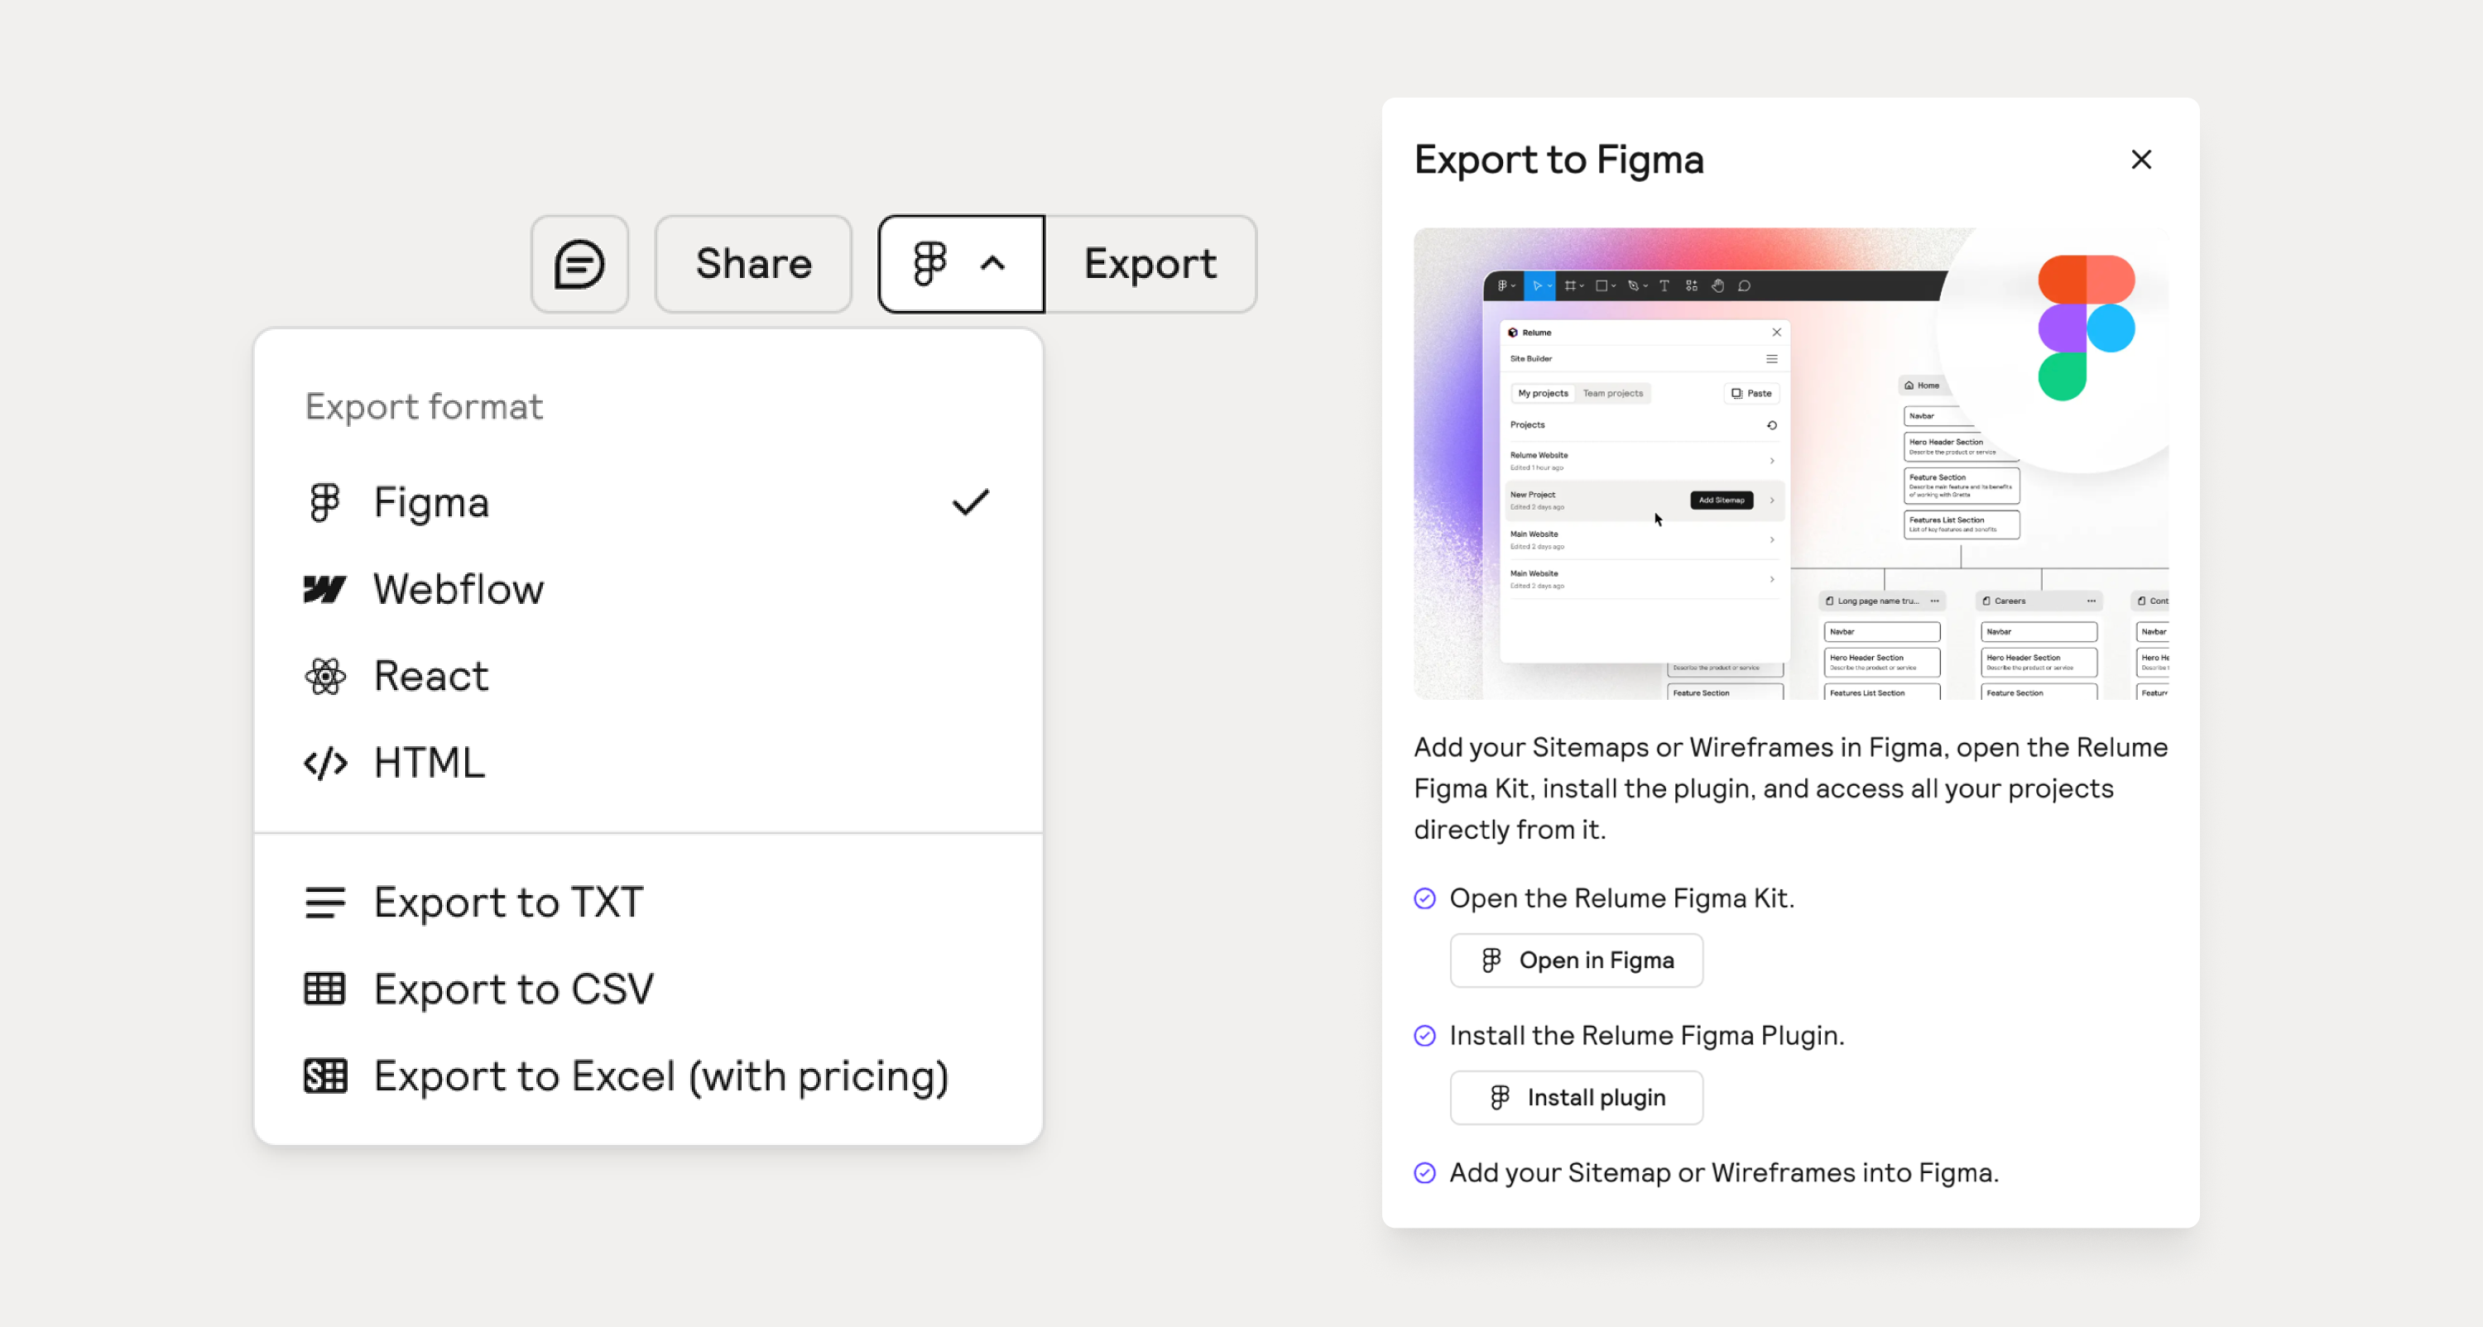Click check circle beside Install the Relume Figma Plugin

coord(1424,1036)
